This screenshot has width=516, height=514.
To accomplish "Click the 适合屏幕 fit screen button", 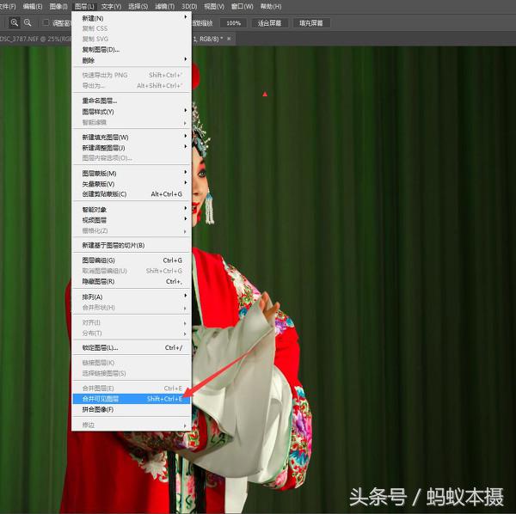I will pyautogui.click(x=269, y=23).
